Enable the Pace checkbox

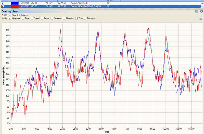pyautogui.click(x=23, y=18)
